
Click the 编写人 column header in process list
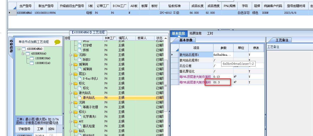[126, 38]
